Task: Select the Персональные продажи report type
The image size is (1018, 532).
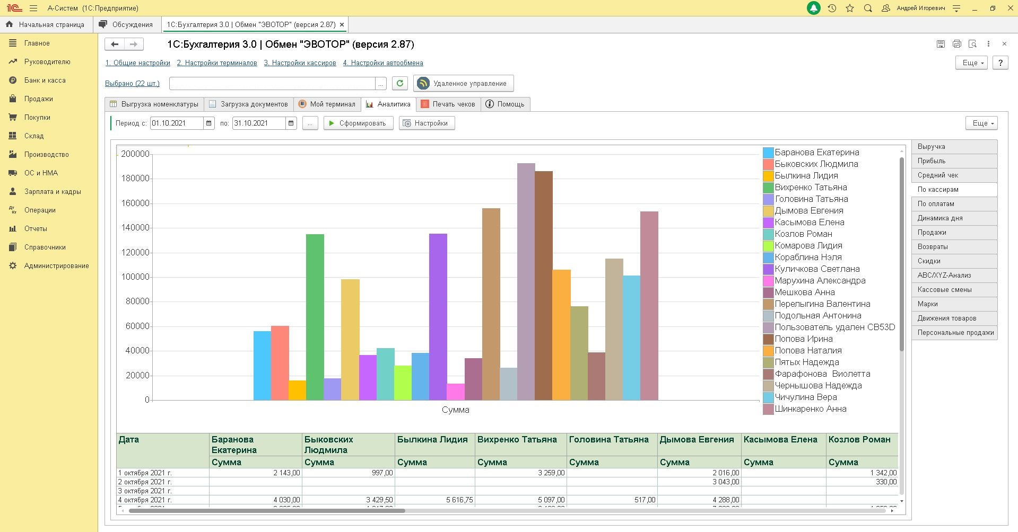Action: pos(954,332)
